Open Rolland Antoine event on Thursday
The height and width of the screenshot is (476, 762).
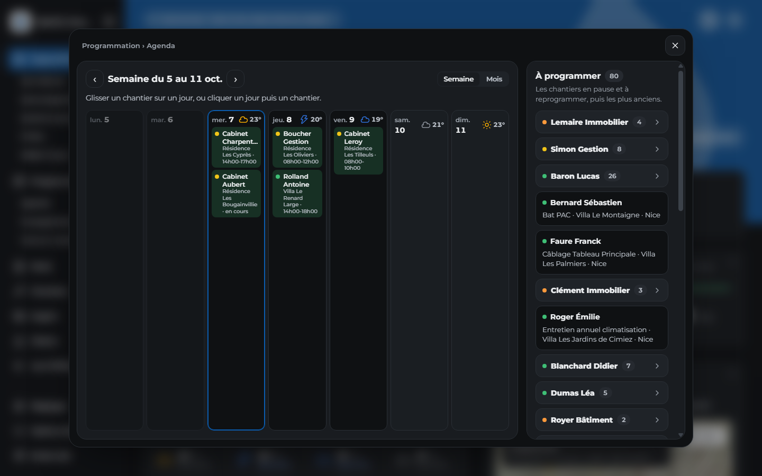pos(297,194)
